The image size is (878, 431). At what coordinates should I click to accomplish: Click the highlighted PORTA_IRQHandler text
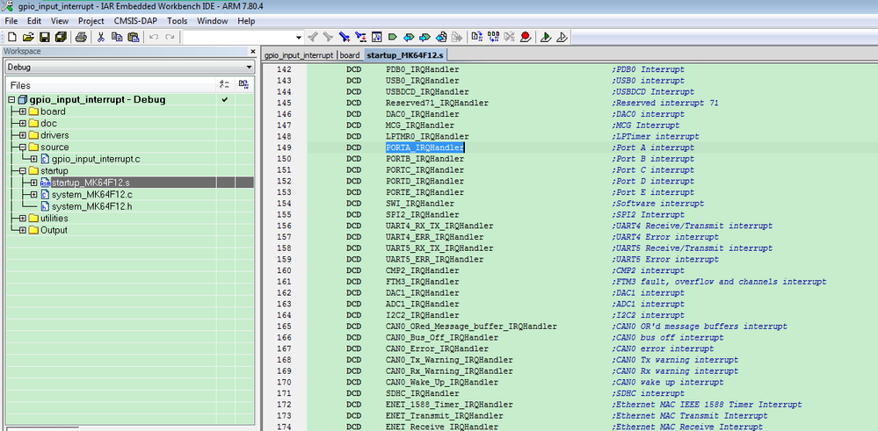click(424, 147)
